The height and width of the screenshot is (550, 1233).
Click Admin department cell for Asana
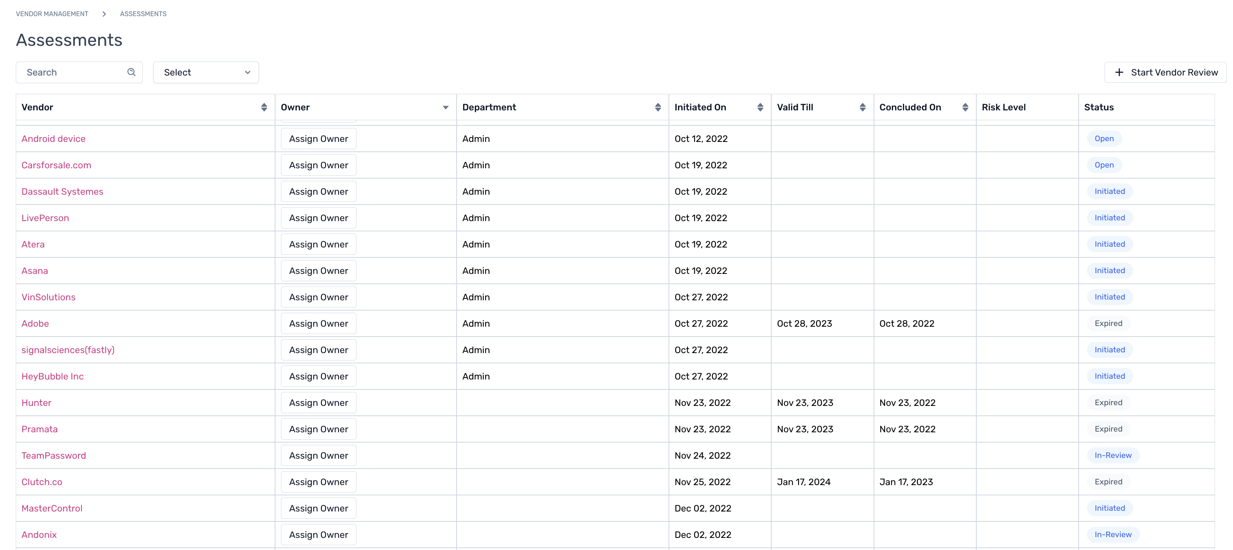tap(476, 271)
